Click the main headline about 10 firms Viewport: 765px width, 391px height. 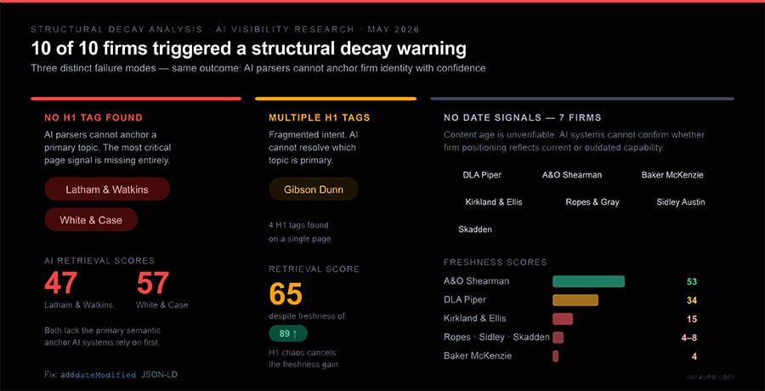pos(248,48)
